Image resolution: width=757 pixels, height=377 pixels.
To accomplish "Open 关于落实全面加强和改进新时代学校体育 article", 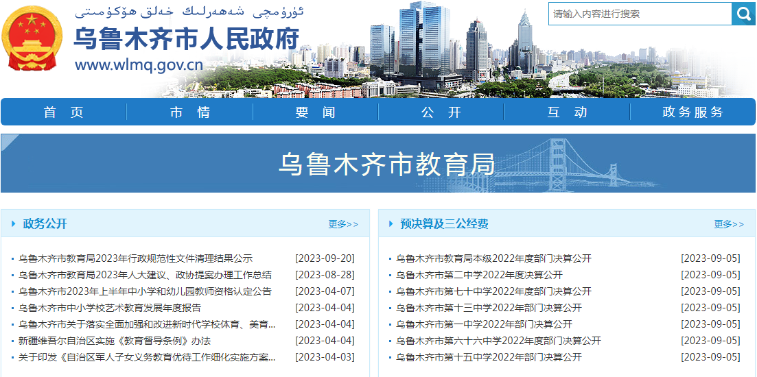I will pos(147,324).
